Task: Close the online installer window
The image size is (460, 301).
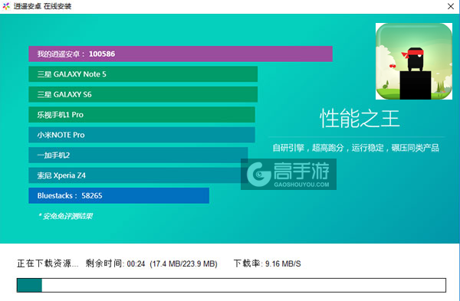Action: click(x=451, y=6)
